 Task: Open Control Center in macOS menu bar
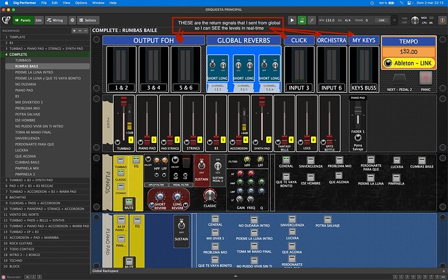tap(410, 3)
